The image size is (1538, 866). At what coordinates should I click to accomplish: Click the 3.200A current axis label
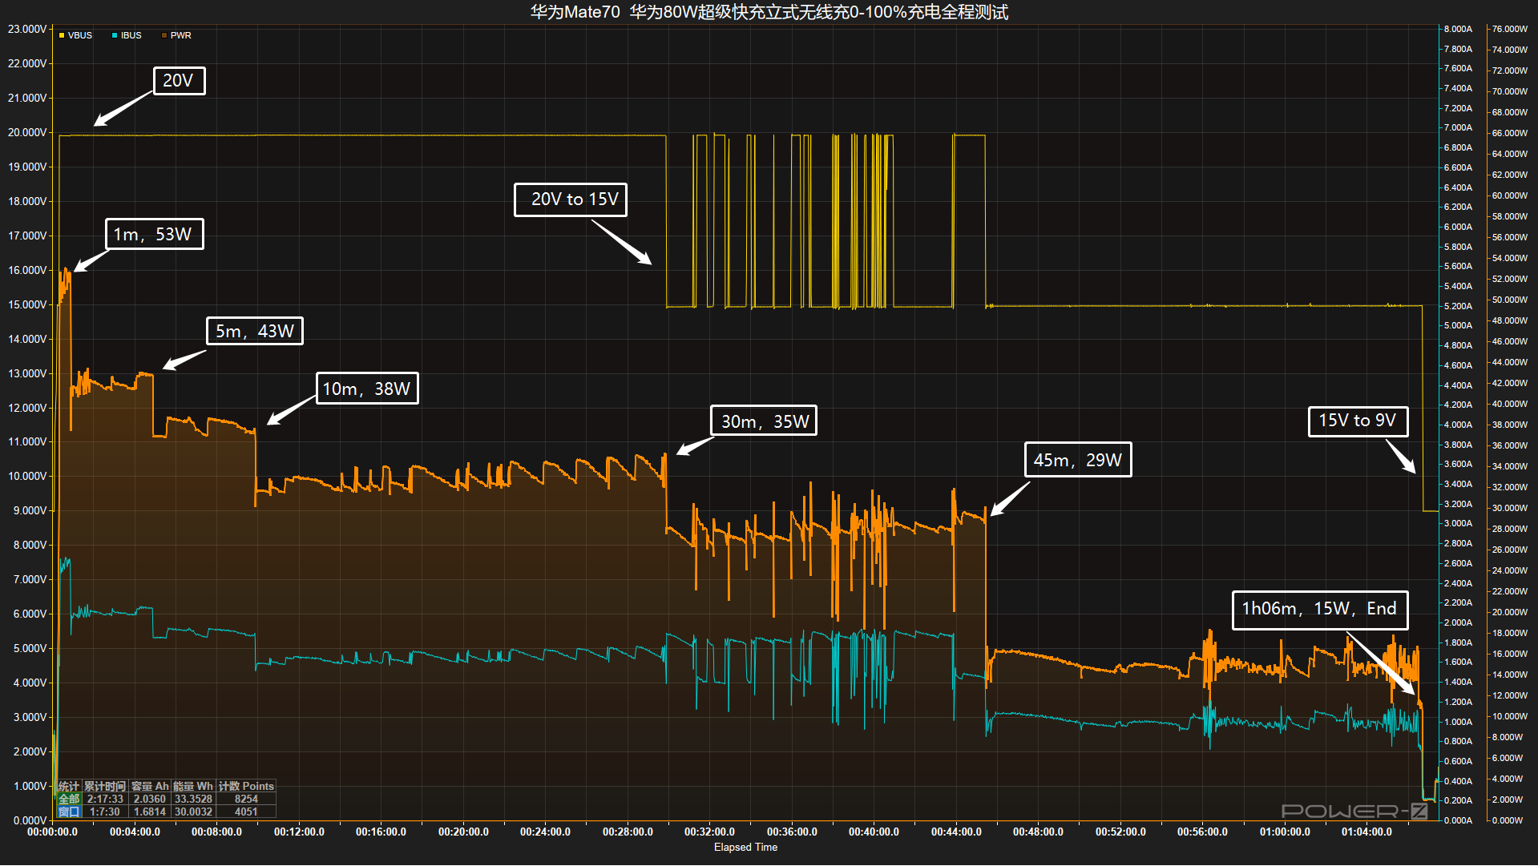point(1458,504)
